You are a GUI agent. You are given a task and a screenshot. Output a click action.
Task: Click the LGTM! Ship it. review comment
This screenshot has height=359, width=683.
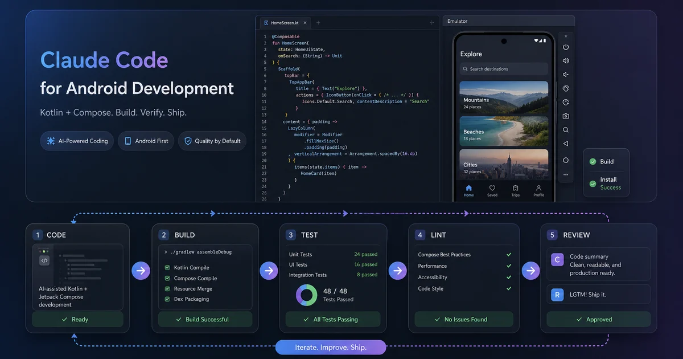pos(598,295)
